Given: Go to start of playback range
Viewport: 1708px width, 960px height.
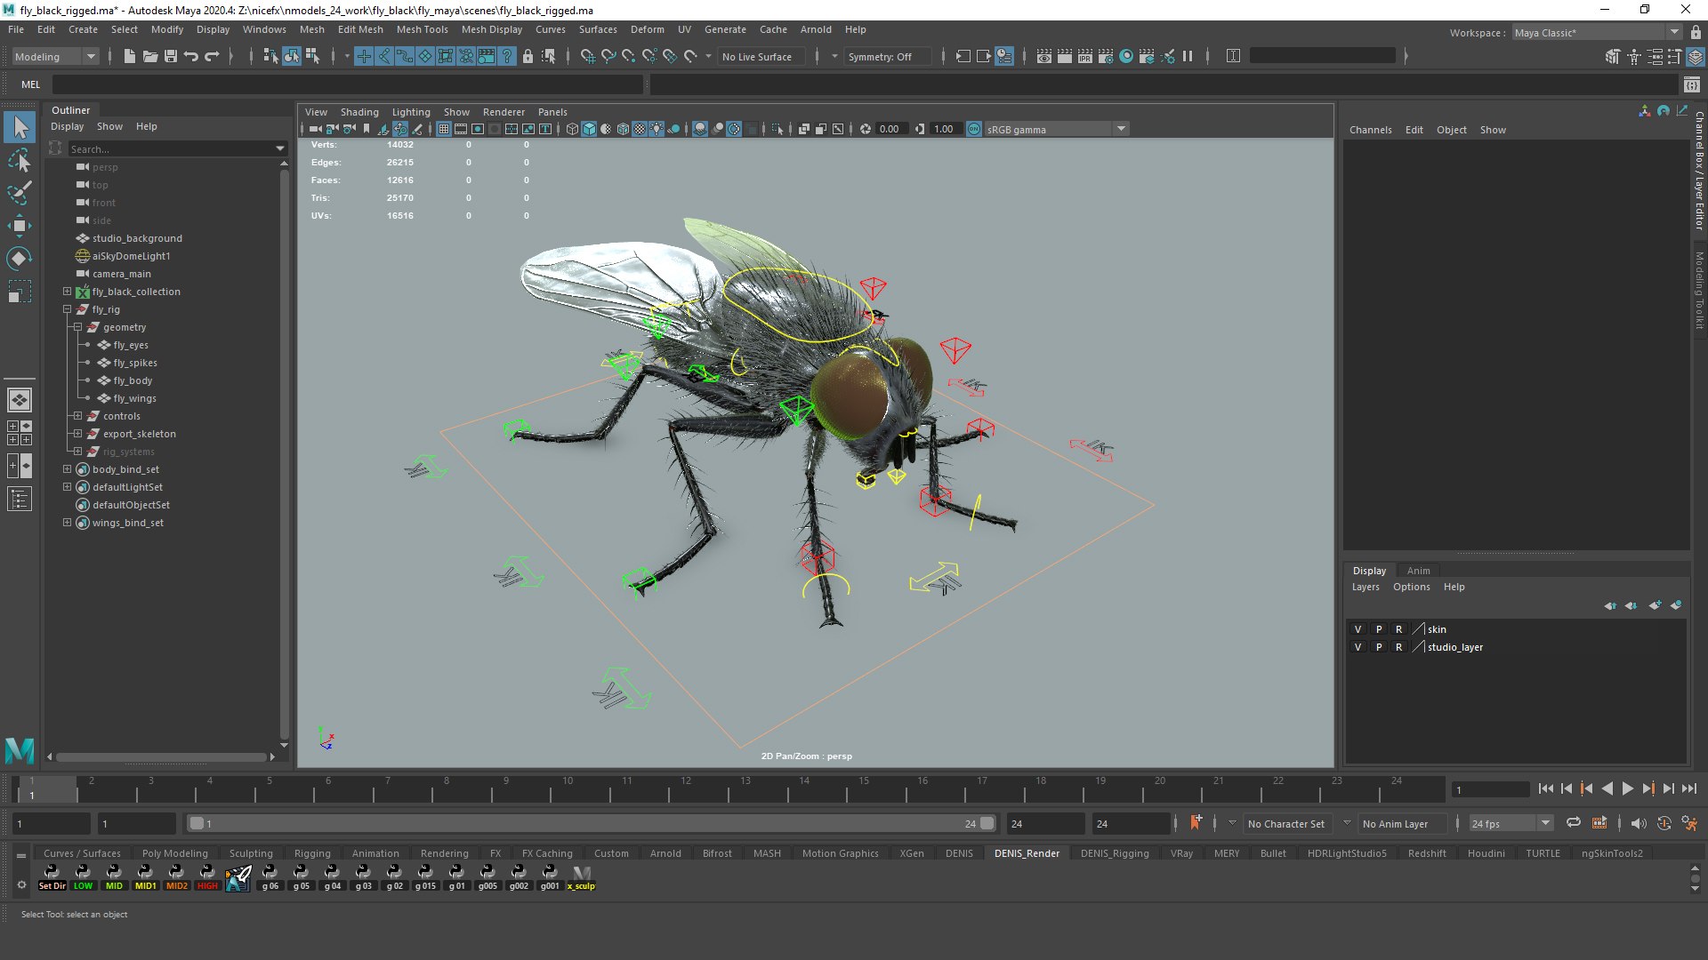Looking at the screenshot, I should coord(1546,788).
